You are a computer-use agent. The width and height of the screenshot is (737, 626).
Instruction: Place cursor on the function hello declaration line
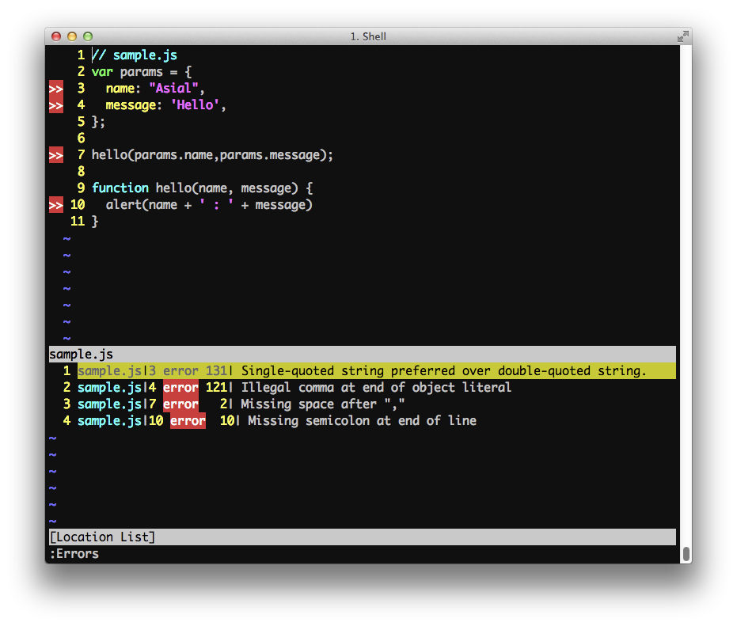coord(202,188)
